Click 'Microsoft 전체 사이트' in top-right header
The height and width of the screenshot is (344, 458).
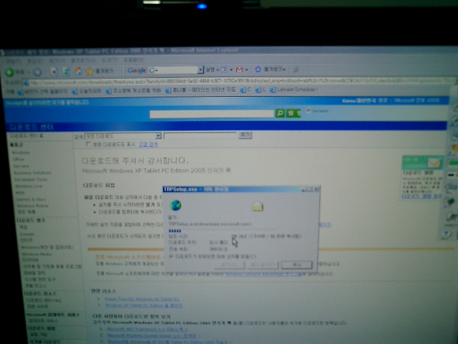416,100
